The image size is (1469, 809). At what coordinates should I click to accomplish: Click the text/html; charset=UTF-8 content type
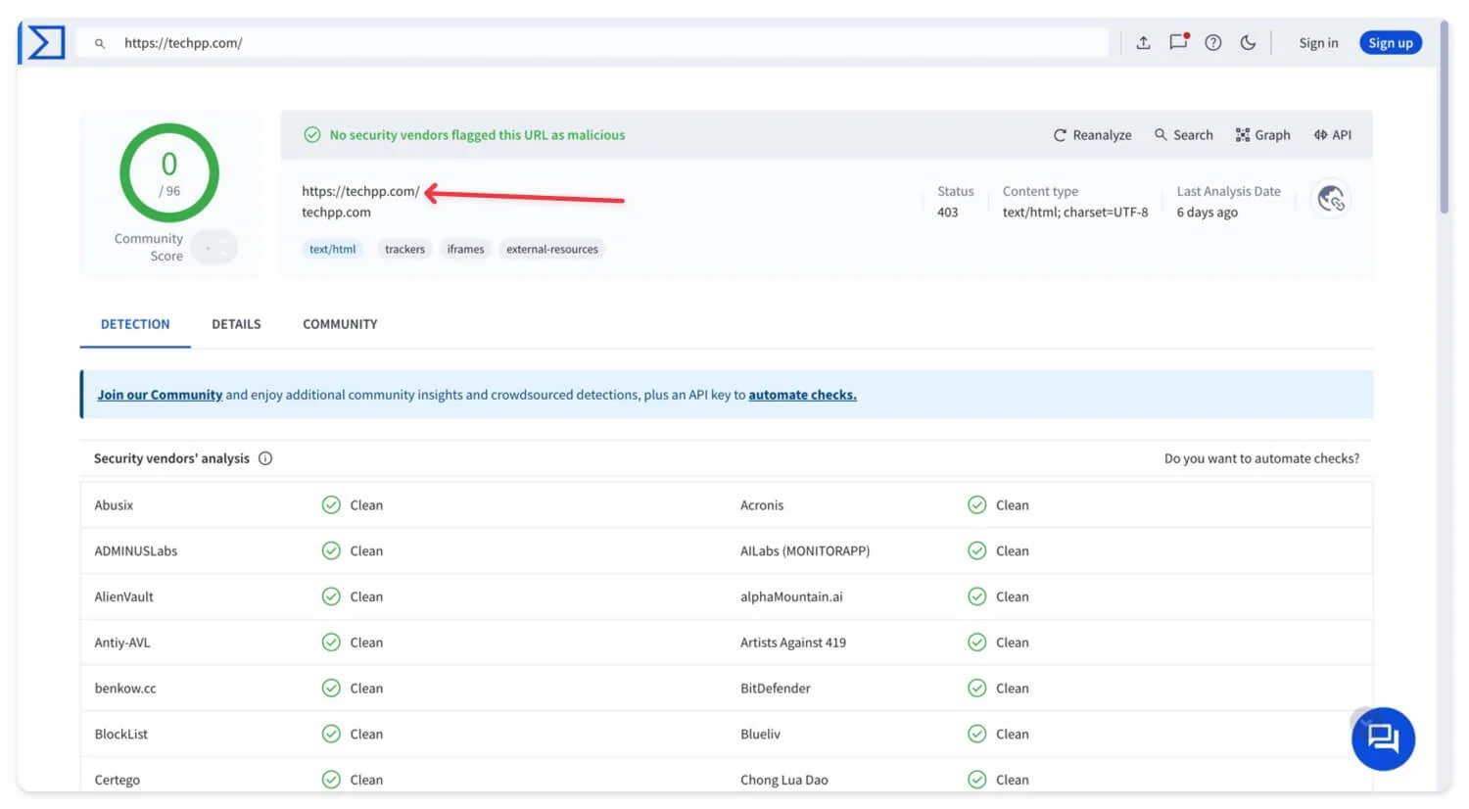pos(1075,213)
